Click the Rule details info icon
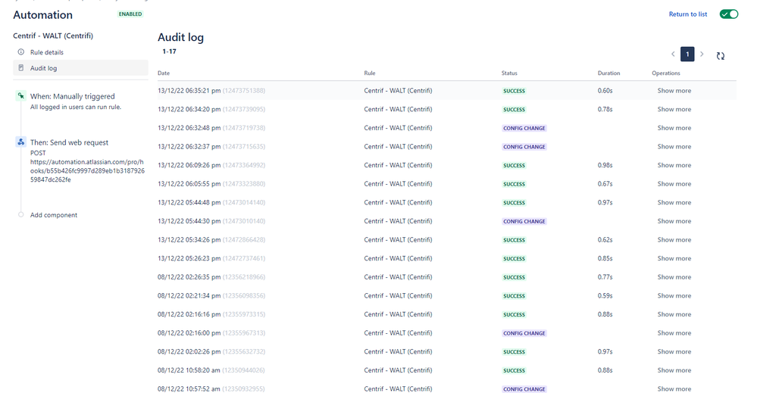Viewport: 757px width, 393px height. (20, 51)
